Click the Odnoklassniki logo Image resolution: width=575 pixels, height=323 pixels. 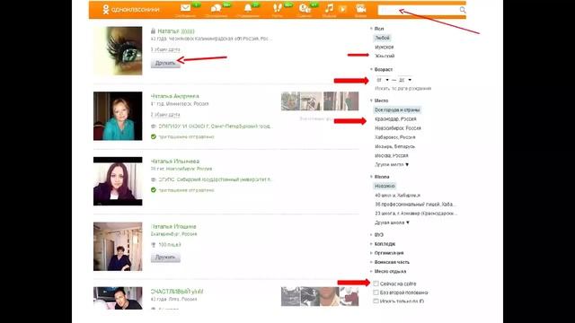[x=131, y=10]
